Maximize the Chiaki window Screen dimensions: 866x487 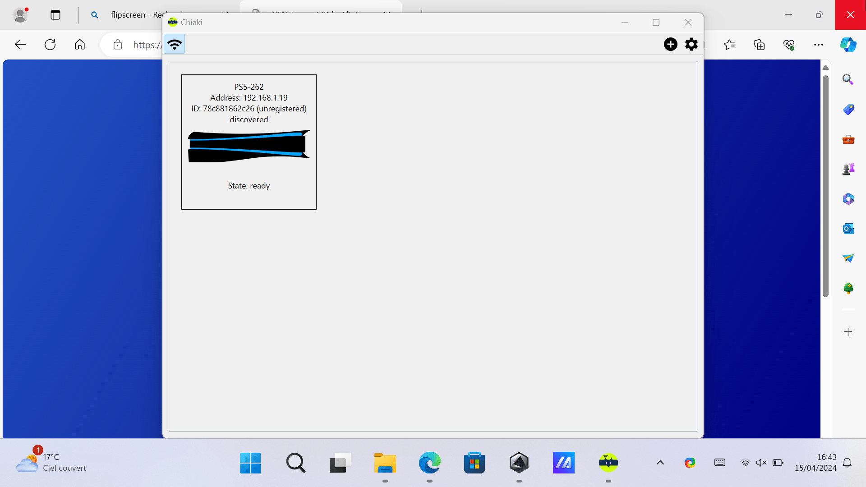(x=656, y=22)
